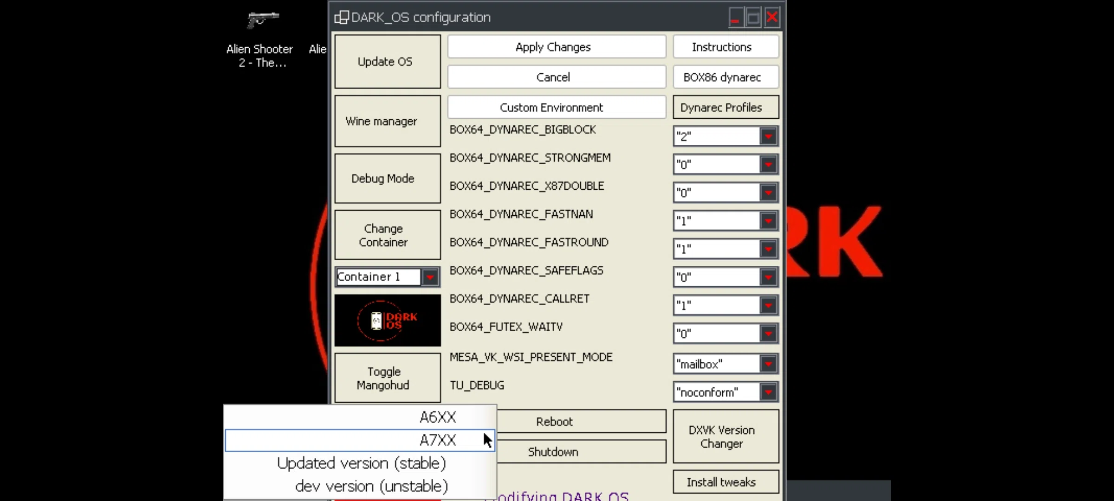Open Dynarec Profiles
The height and width of the screenshot is (501, 1114).
(x=726, y=108)
